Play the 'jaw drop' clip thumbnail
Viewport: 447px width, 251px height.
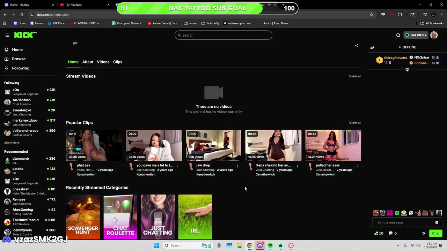click(x=214, y=145)
